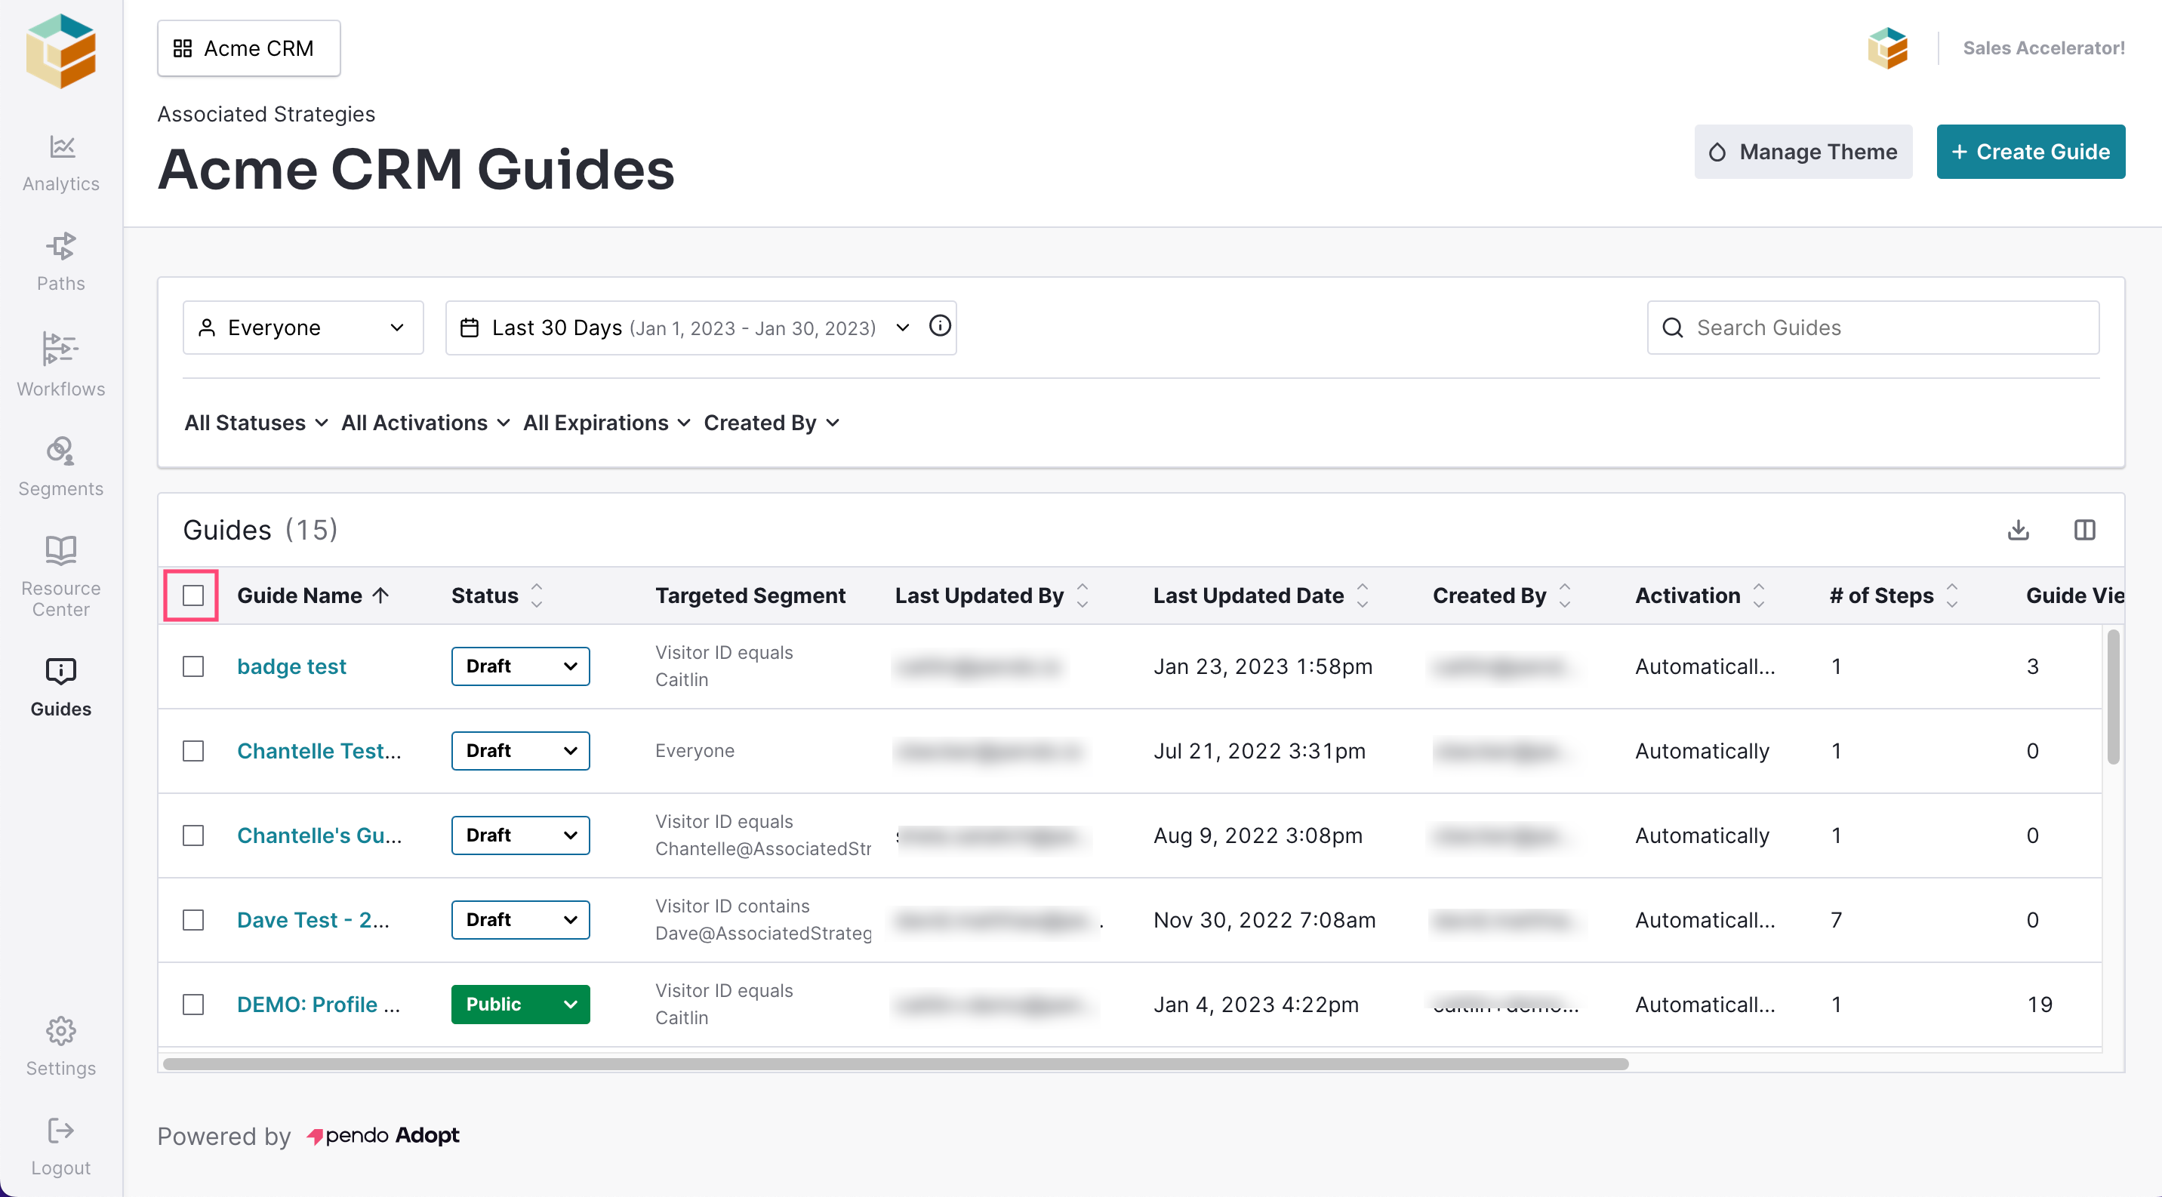The width and height of the screenshot is (2162, 1197).
Task: Go to Workflows in the sidebar
Action: pos(60,364)
